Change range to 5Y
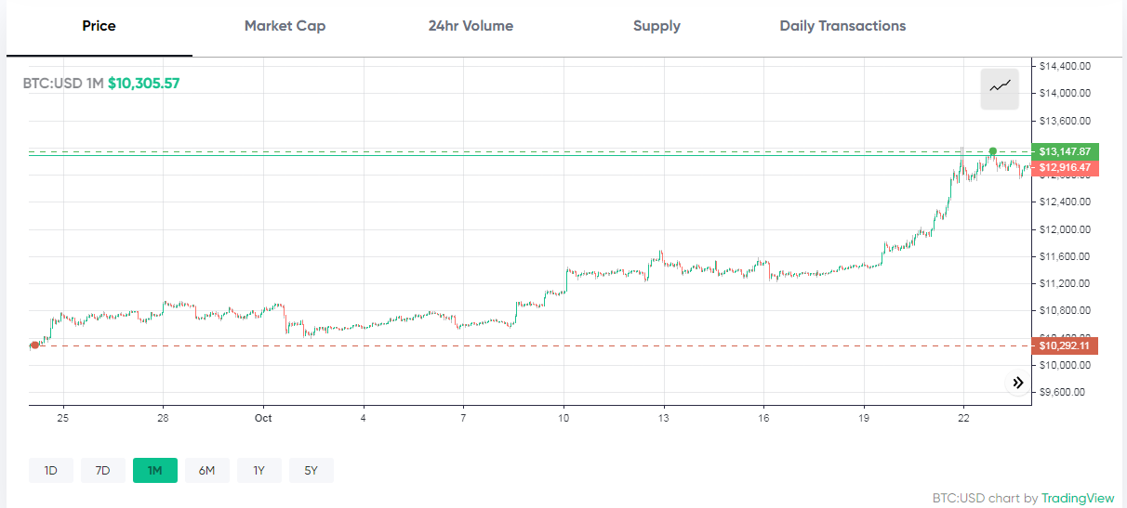 click(311, 471)
